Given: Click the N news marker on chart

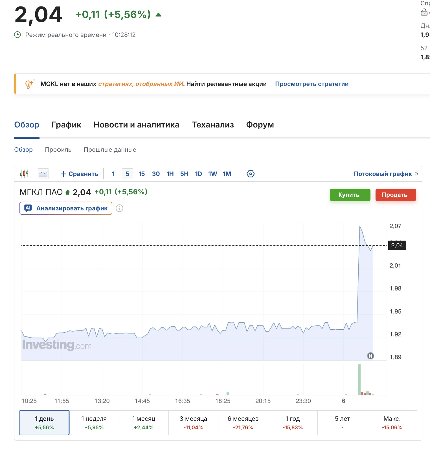Looking at the screenshot, I should click(x=370, y=356).
